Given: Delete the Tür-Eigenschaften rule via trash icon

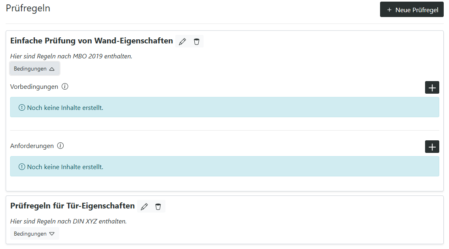Looking at the screenshot, I should pos(158,206).
